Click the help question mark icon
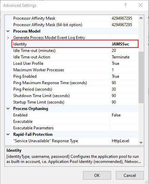Viewport: 149px width, 184px height. (125, 5)
